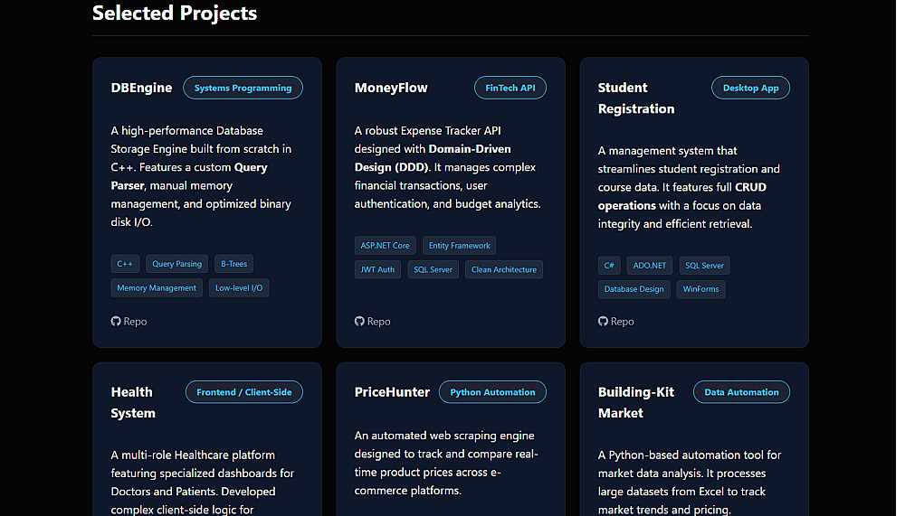Click the GitHub icon under DBEngine
905x516 pixels.
[x=116, y=322]
